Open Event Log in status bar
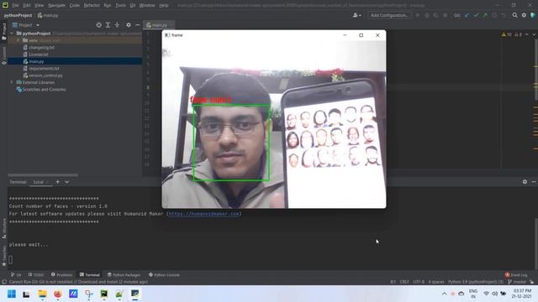 (x=516, y=274)
